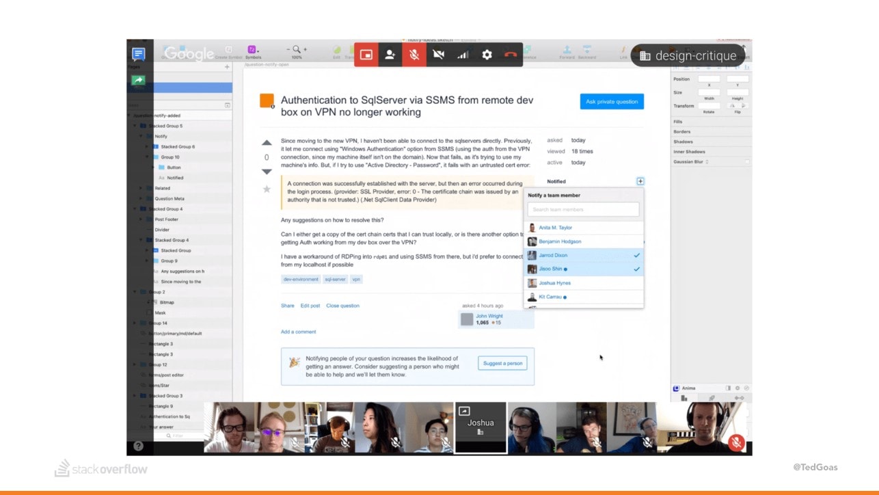Enable the Gaussian Blur checkbox
This screenshot has height=495, width=879.
(747, 162)
